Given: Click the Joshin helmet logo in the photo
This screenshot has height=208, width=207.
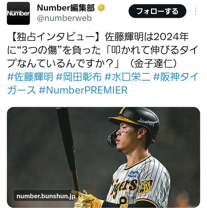Looking at the screenshot, I should pyautogui.click(x=147, y=123).
